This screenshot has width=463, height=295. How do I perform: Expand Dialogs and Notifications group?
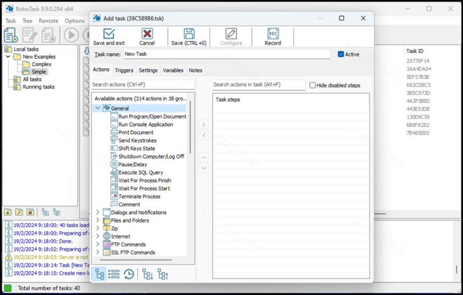[98, 212]
